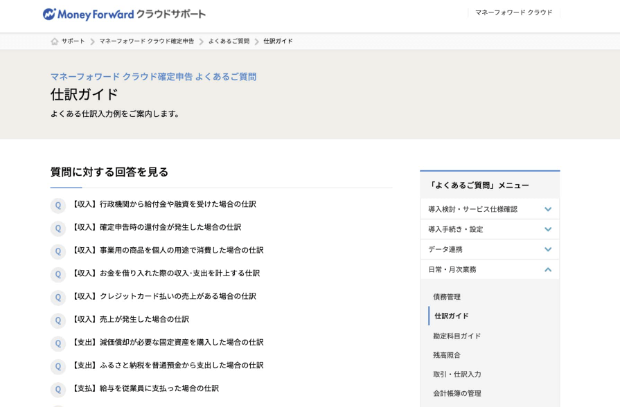Open 事業用の商品を個人の用途で消費した場合の仕訳
The image size is (620, 407).
[168, 250]
